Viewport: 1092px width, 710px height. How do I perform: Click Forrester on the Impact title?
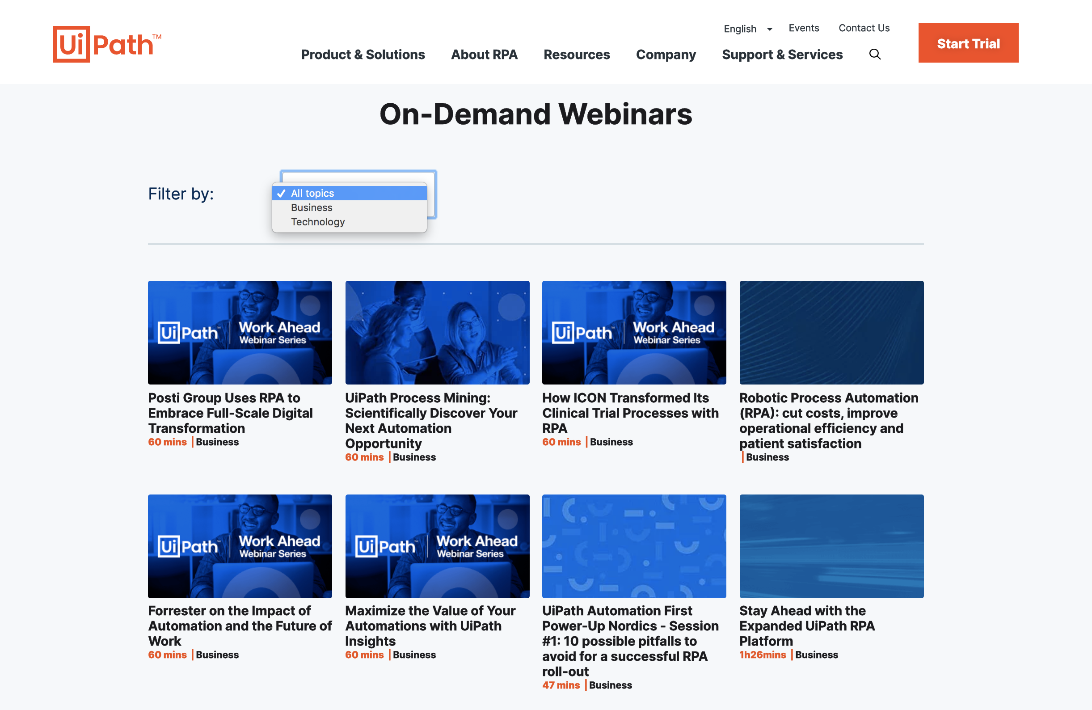[x=240, y=625]
